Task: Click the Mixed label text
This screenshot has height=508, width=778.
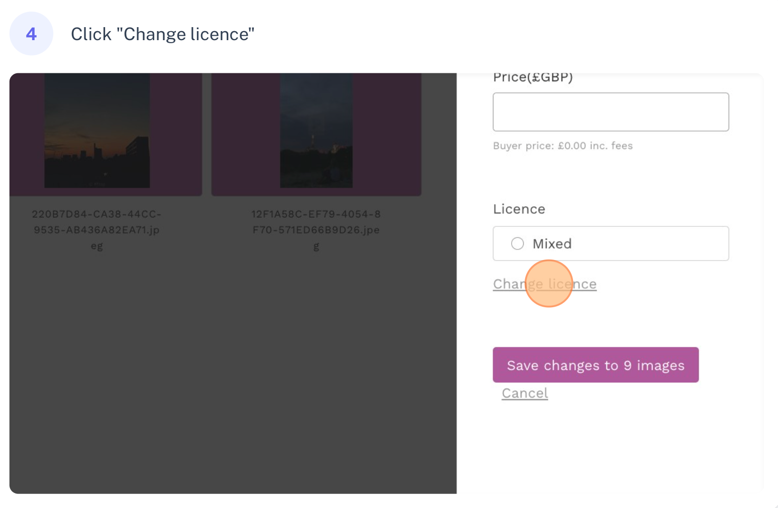Action: (552, 244)
